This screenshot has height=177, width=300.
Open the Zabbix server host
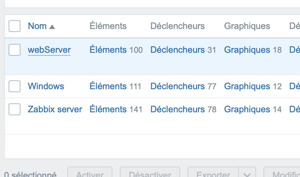click(55, 109)
